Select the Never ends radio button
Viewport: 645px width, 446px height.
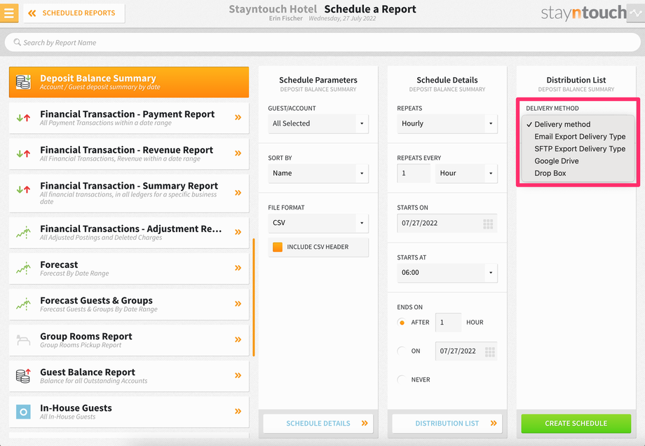click(402, 379)
